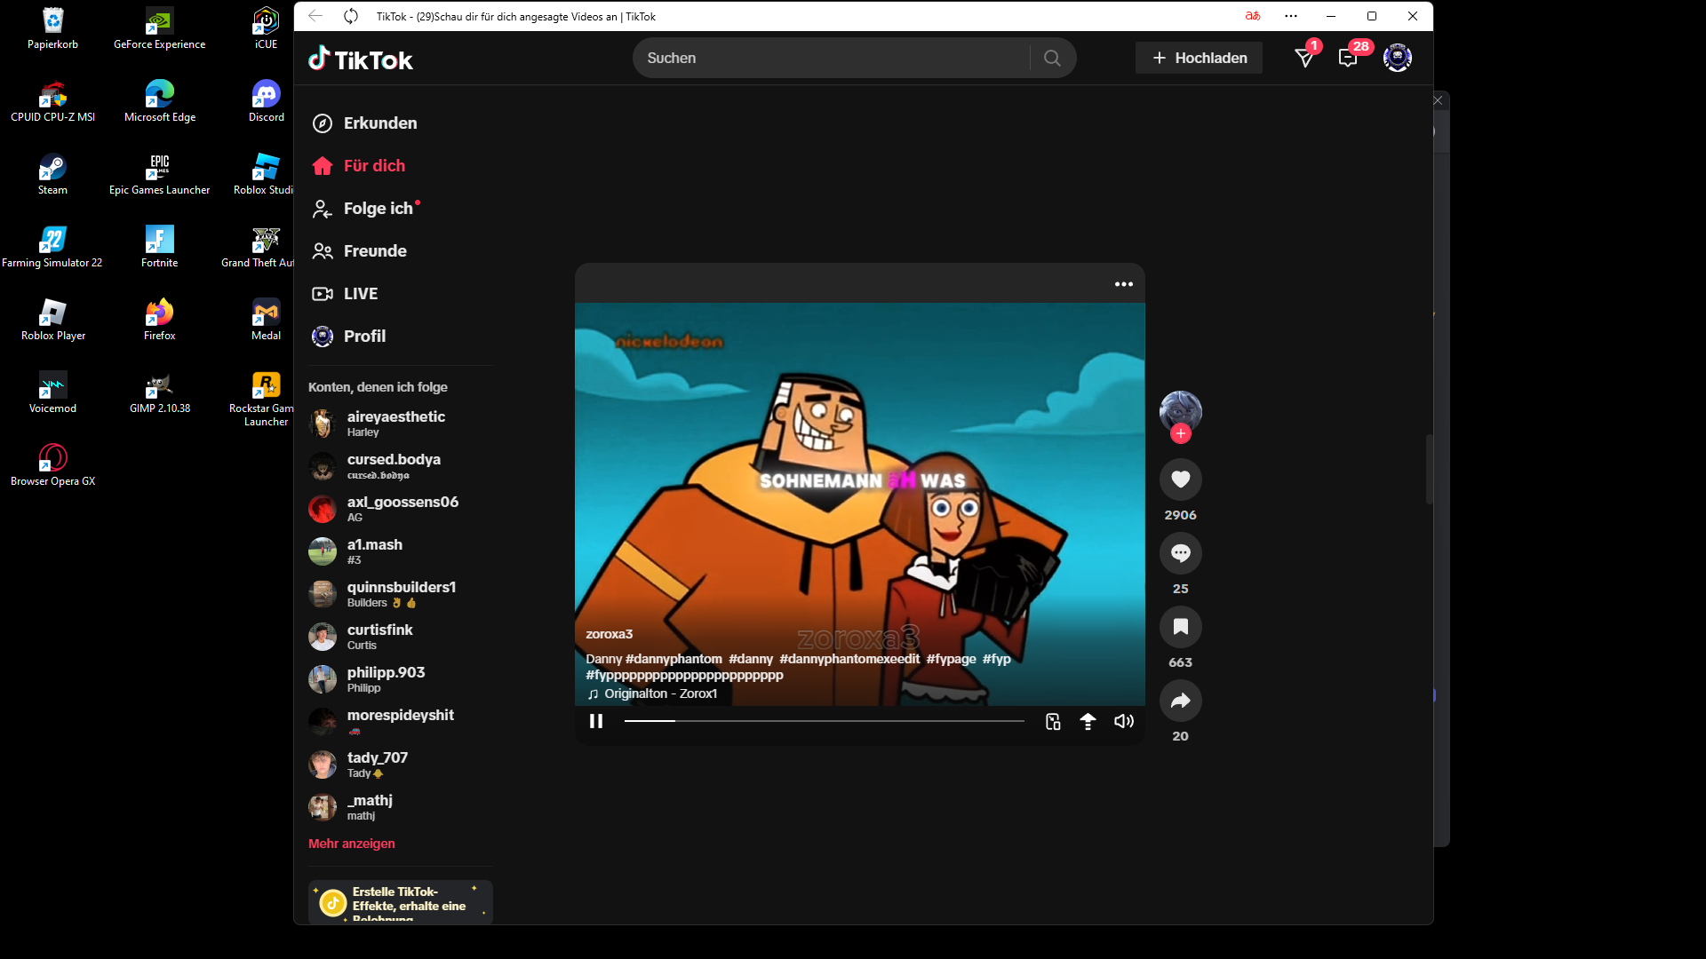Toggle video mute speaker icon

tap(1124, 721)
